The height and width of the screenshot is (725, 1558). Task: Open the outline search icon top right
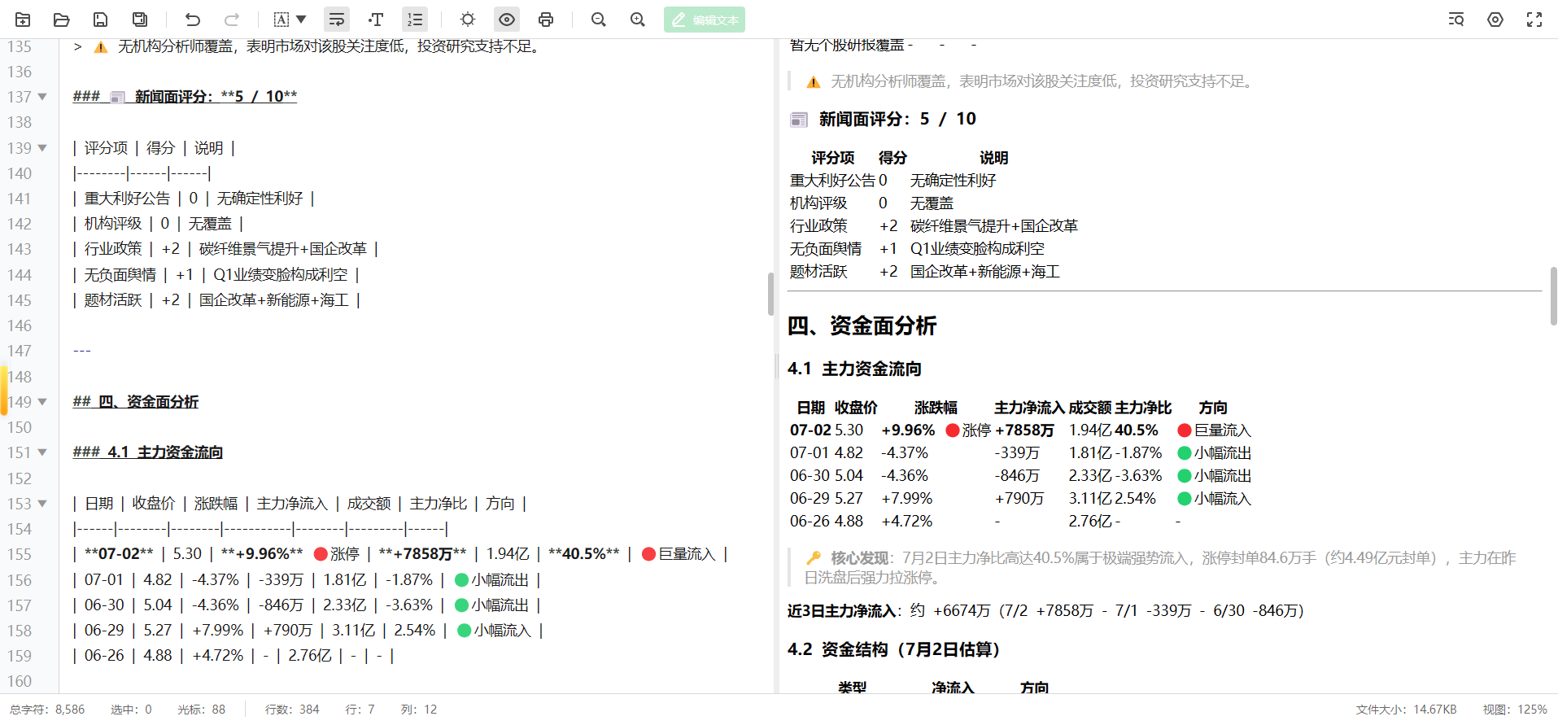pyautogui.click(x=1456, y=20)
